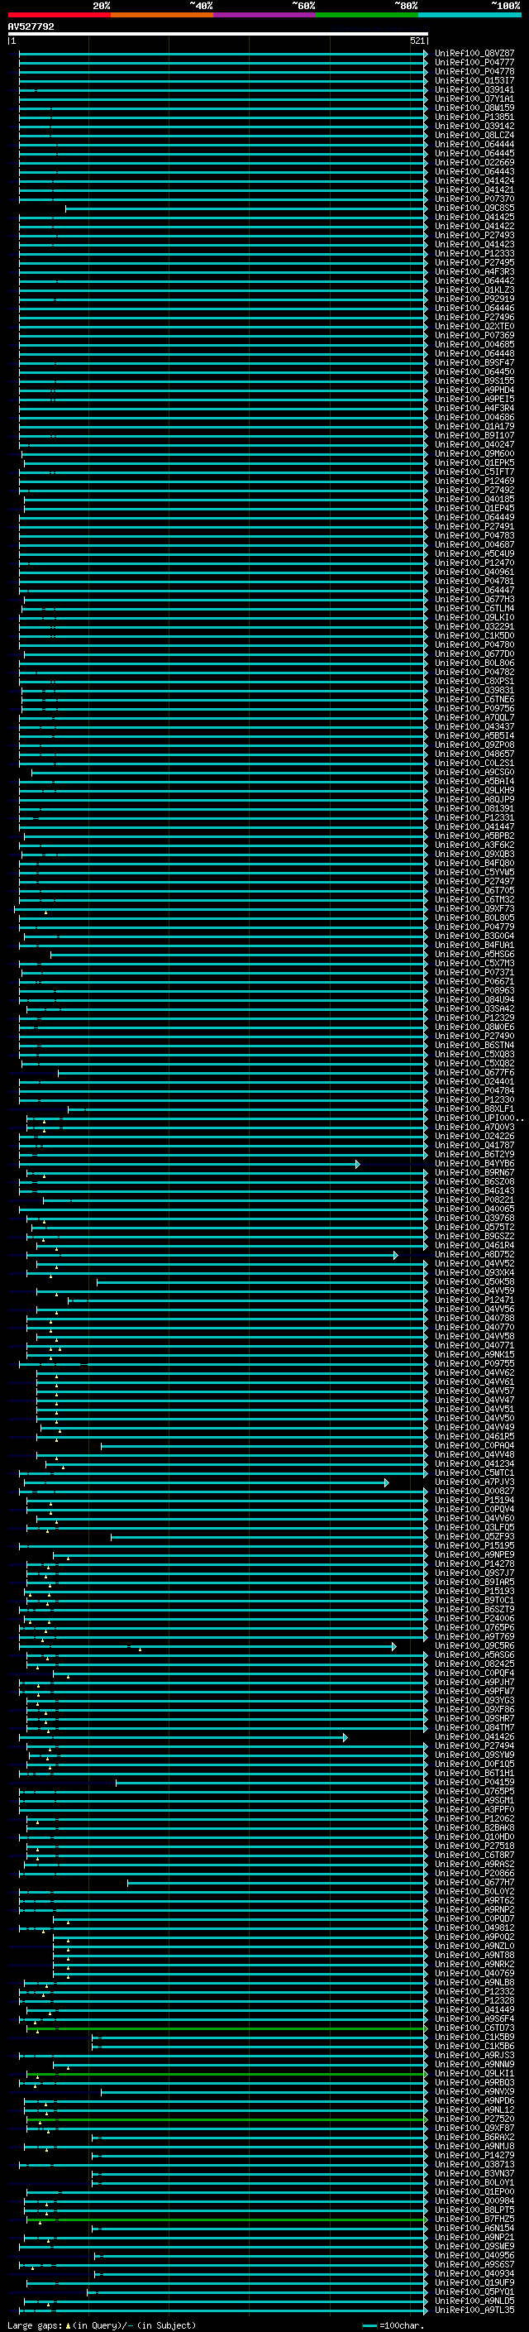Screen dimensions: 529x2332
Task: Open the UniRef100_P12333 hit label
Action: coord(474,253)
